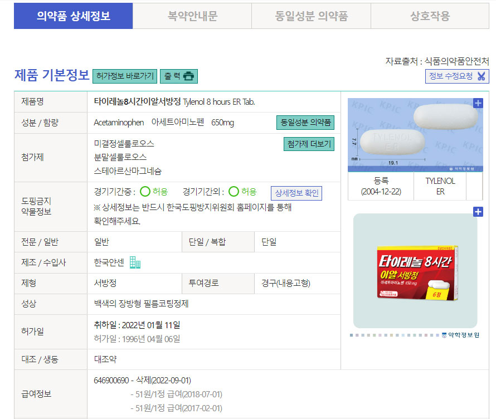
Task: Click the 등록 (2004-12-22) cell
Action: [381, 186]
